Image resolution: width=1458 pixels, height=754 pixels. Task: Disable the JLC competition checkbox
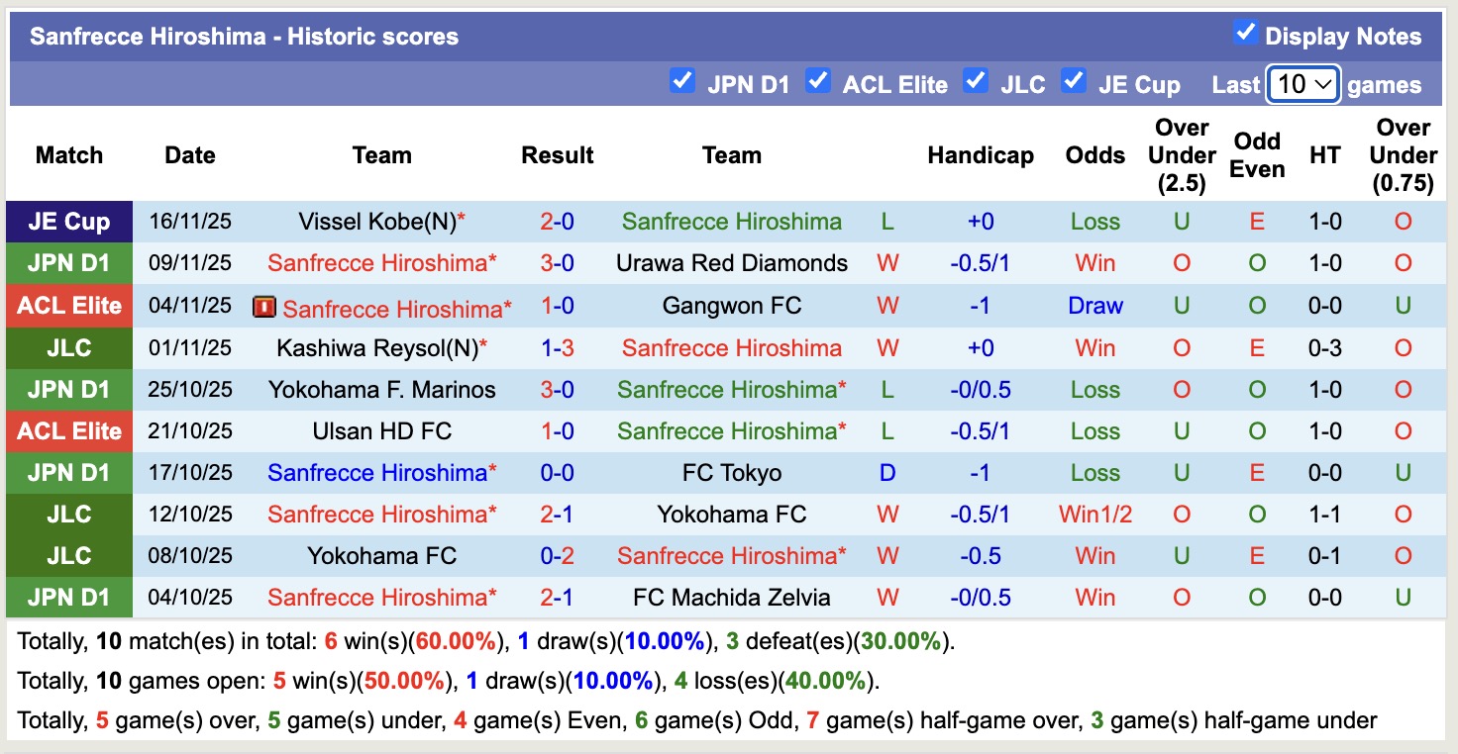pos(976,80)
